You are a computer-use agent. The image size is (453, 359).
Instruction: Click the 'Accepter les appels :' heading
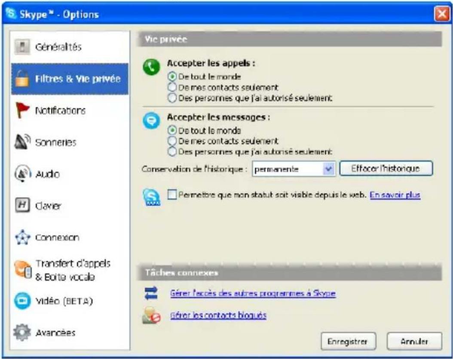211,63
